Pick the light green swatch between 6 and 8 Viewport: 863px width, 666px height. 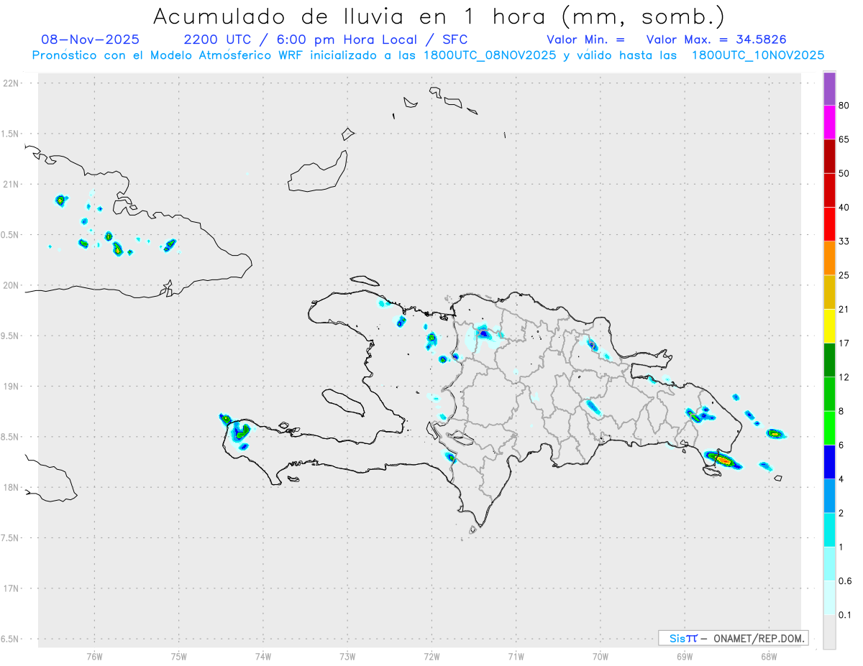click(829, 427)
